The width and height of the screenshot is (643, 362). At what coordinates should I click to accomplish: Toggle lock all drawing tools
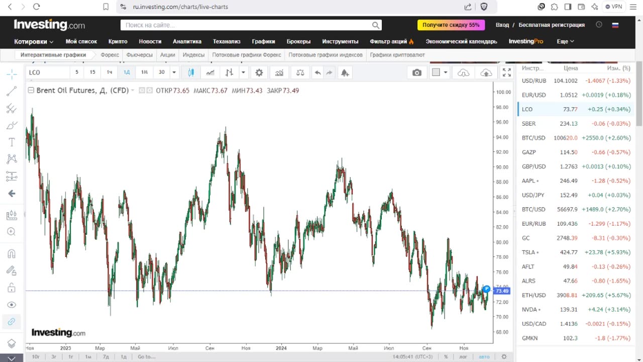click(12, 288)
